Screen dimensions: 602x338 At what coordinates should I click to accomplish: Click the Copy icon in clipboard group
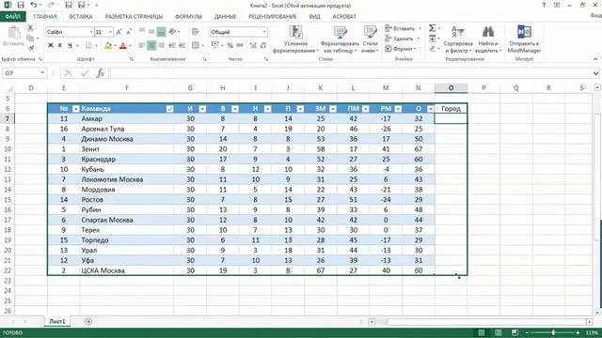(30, 38)
